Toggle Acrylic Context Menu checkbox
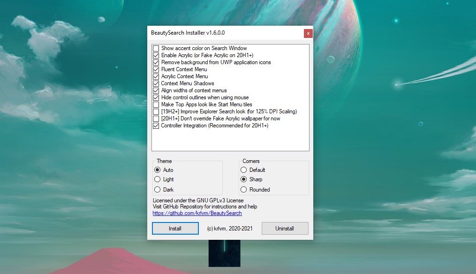The image size is (476, 274). (x=156, y=76)
